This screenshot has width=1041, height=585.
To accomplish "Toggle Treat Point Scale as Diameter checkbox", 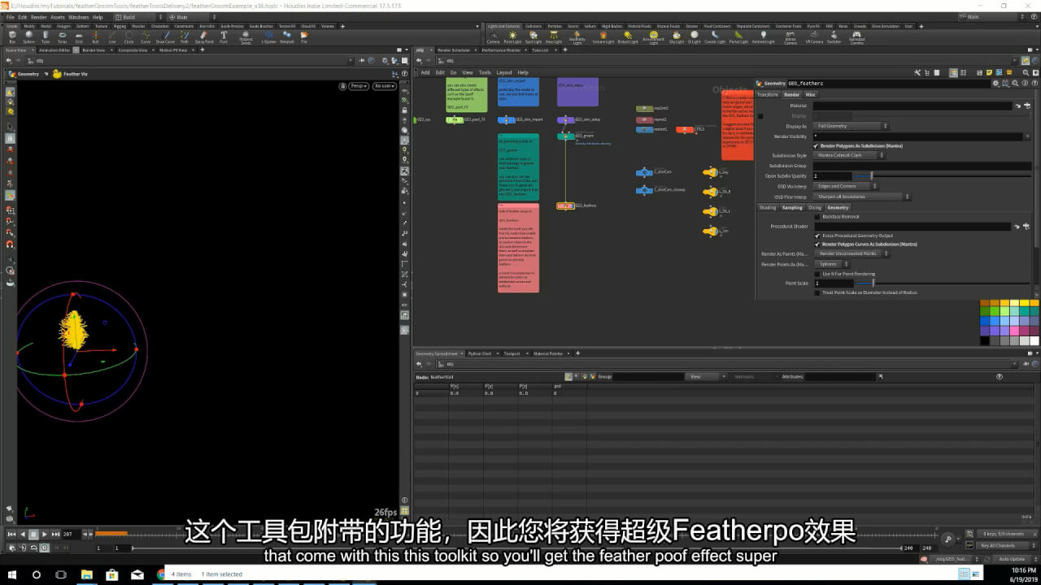I will [x=817, y=292].
